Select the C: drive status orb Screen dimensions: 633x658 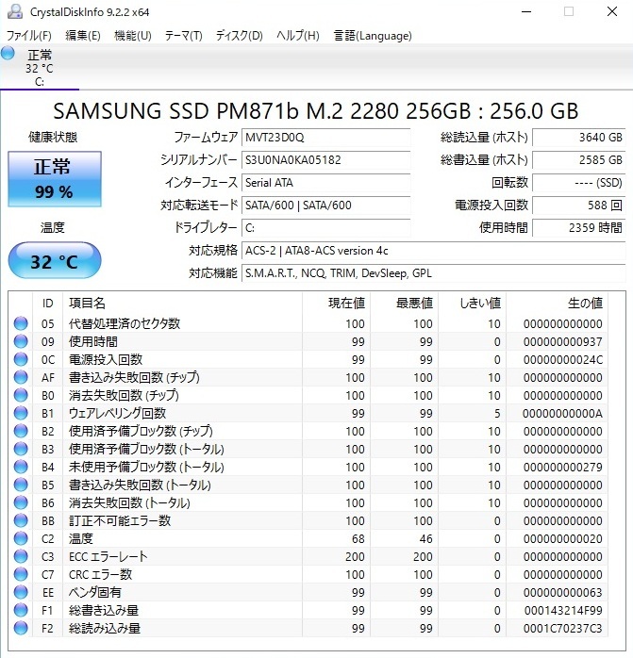(8, 54)
